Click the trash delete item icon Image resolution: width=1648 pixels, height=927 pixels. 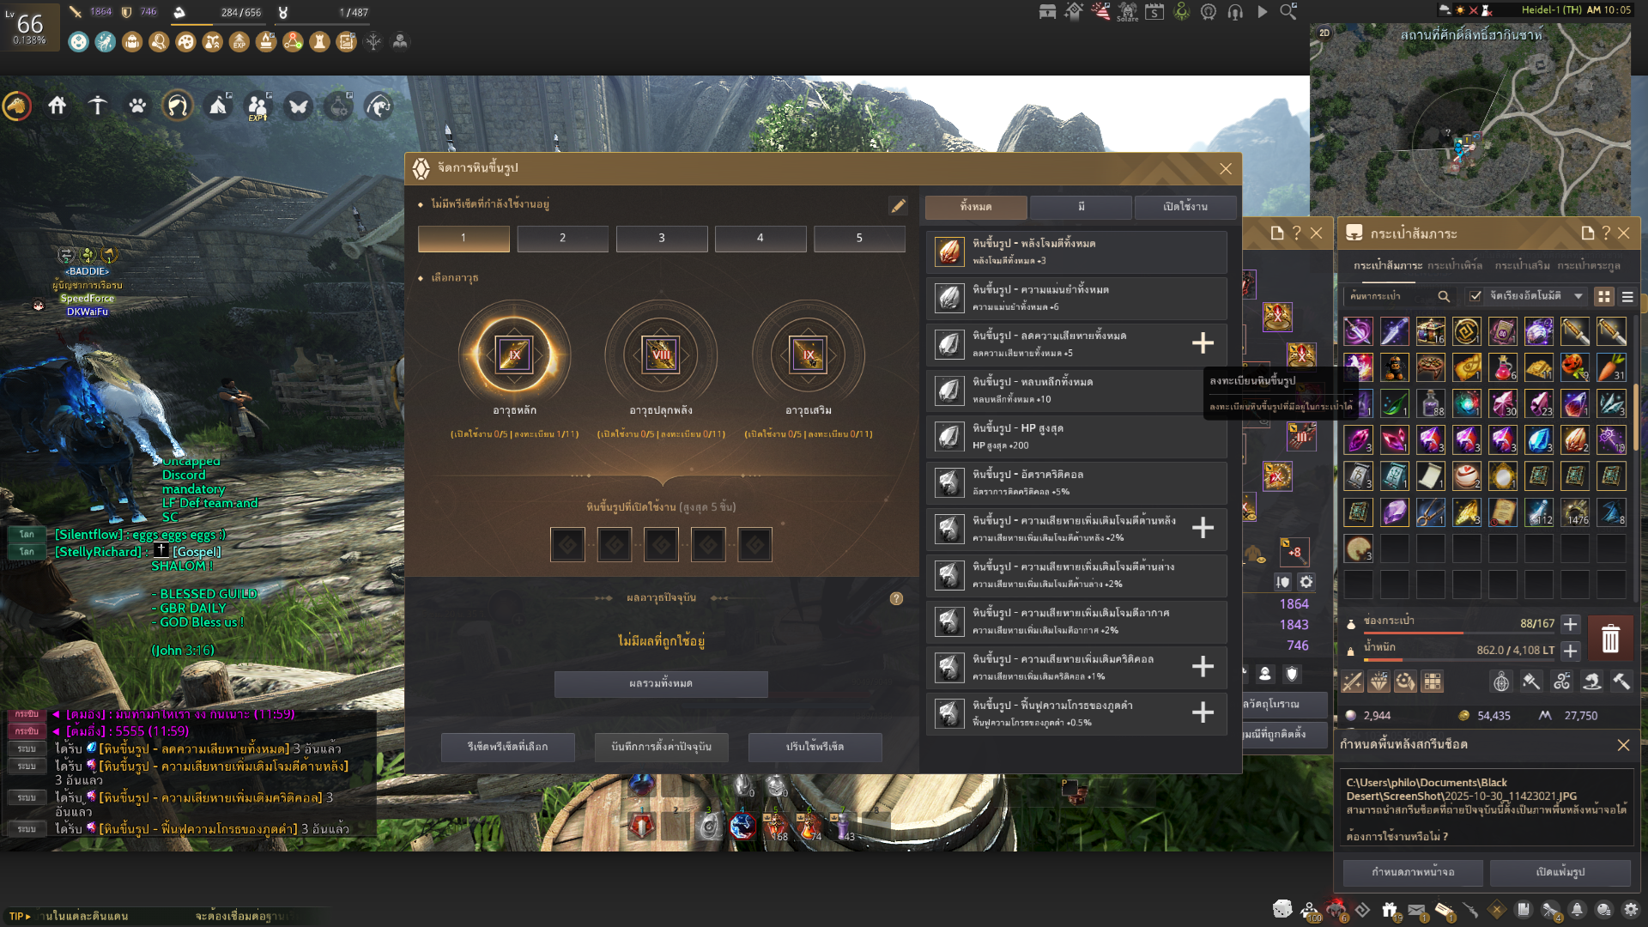tap(1610, 639)
